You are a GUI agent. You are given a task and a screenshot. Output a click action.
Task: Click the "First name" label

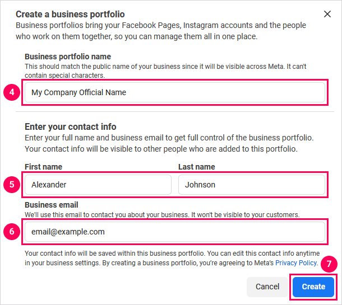click(43, 167)
